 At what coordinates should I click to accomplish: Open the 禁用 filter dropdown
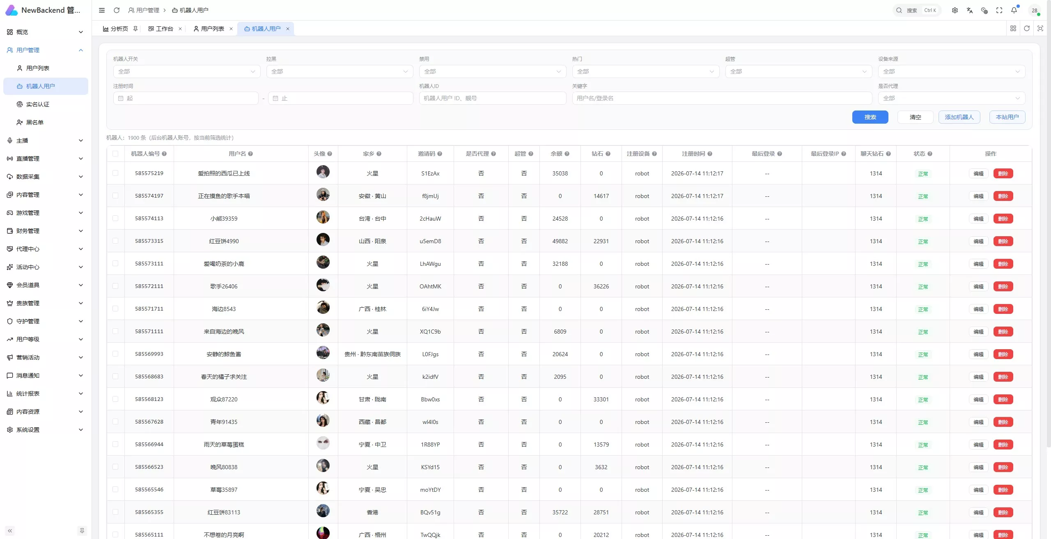click(493, 71)
